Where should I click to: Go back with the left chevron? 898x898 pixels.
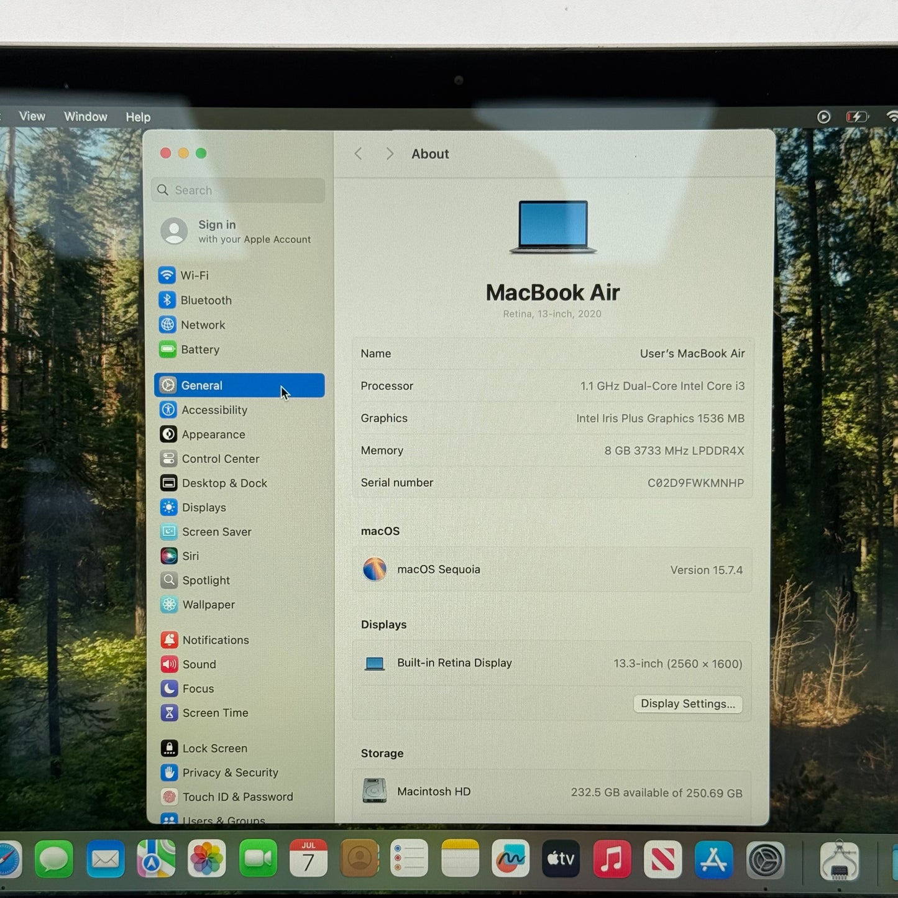[359, 153]
